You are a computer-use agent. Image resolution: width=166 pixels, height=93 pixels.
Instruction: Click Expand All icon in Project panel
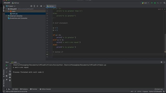click(x=34, y=6)
